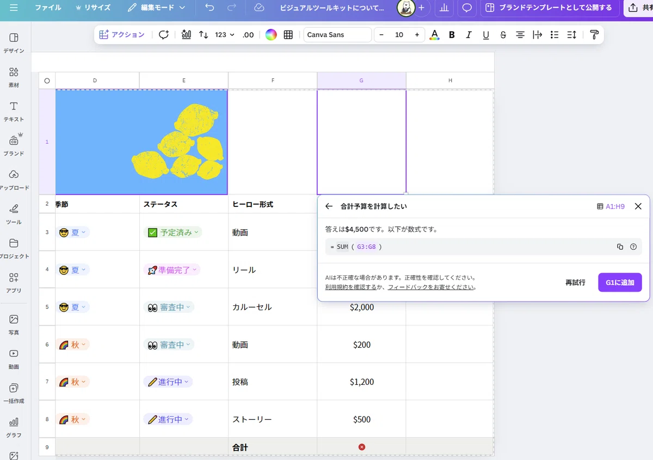The image size is (653, 460).
Task: Go back in the AI formula panel
Action: [x=329, y=206]
